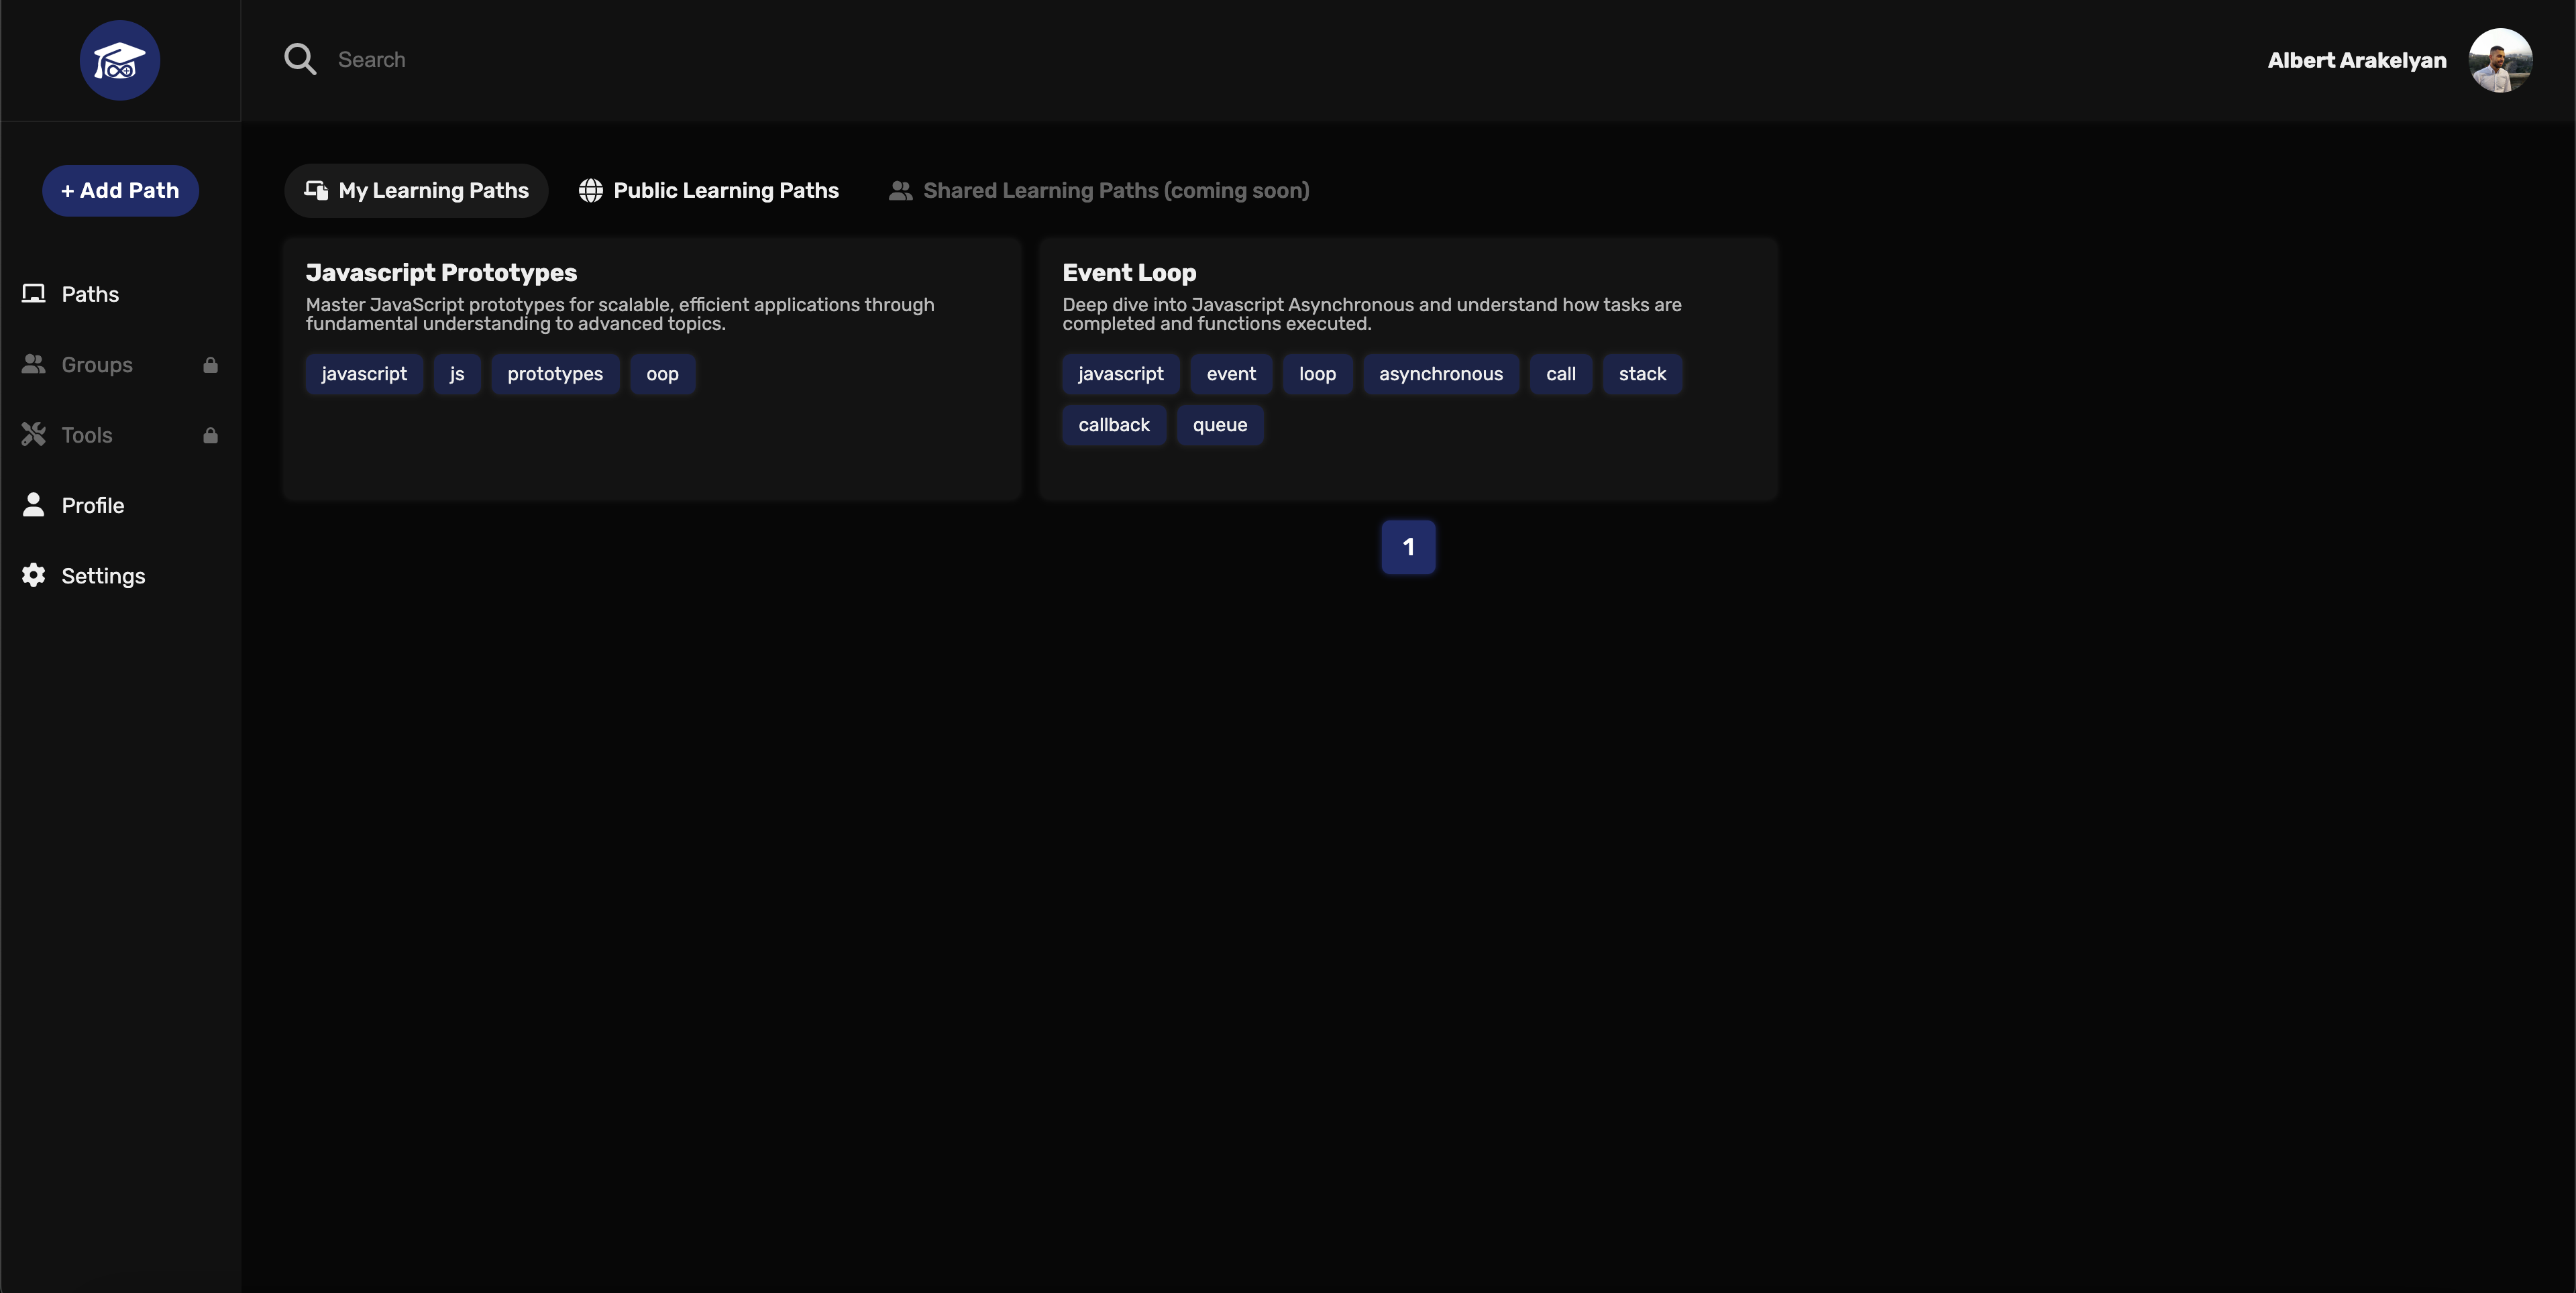Viewport: 2576px width, 1293px height.
Task: Click the Albert Arakelyan username
Action: point(2357,60)
